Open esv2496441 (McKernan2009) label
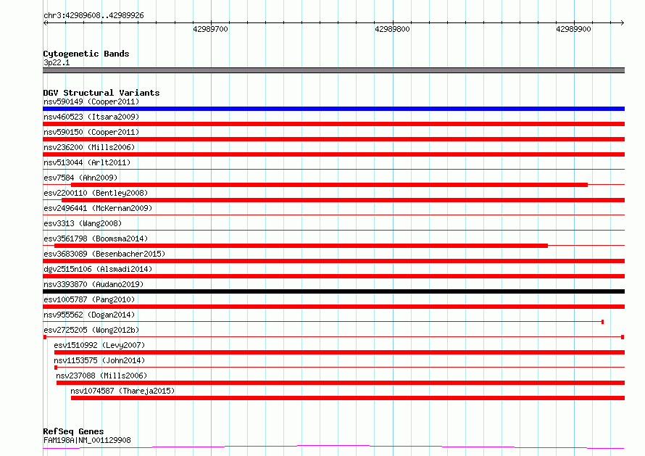Image resolution: width=645 pixels, height=456 pixels. point(98,208)
